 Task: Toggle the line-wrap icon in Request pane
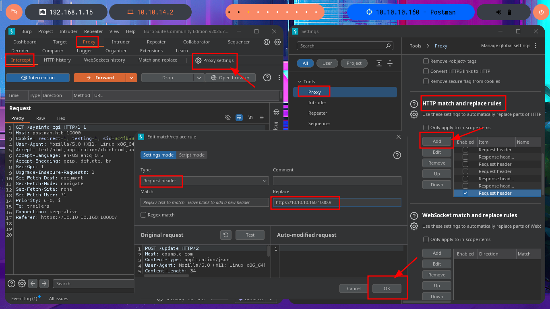click(x=239, y=118)
